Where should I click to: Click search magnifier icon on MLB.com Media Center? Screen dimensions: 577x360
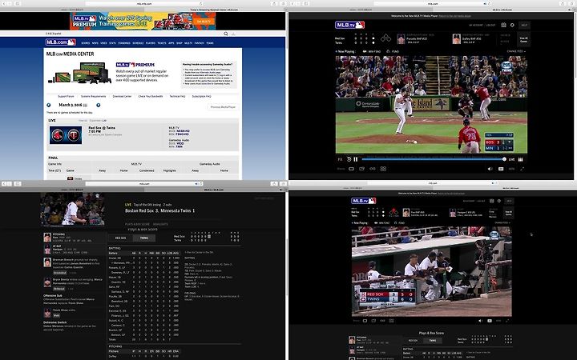(x=226, y=34)
